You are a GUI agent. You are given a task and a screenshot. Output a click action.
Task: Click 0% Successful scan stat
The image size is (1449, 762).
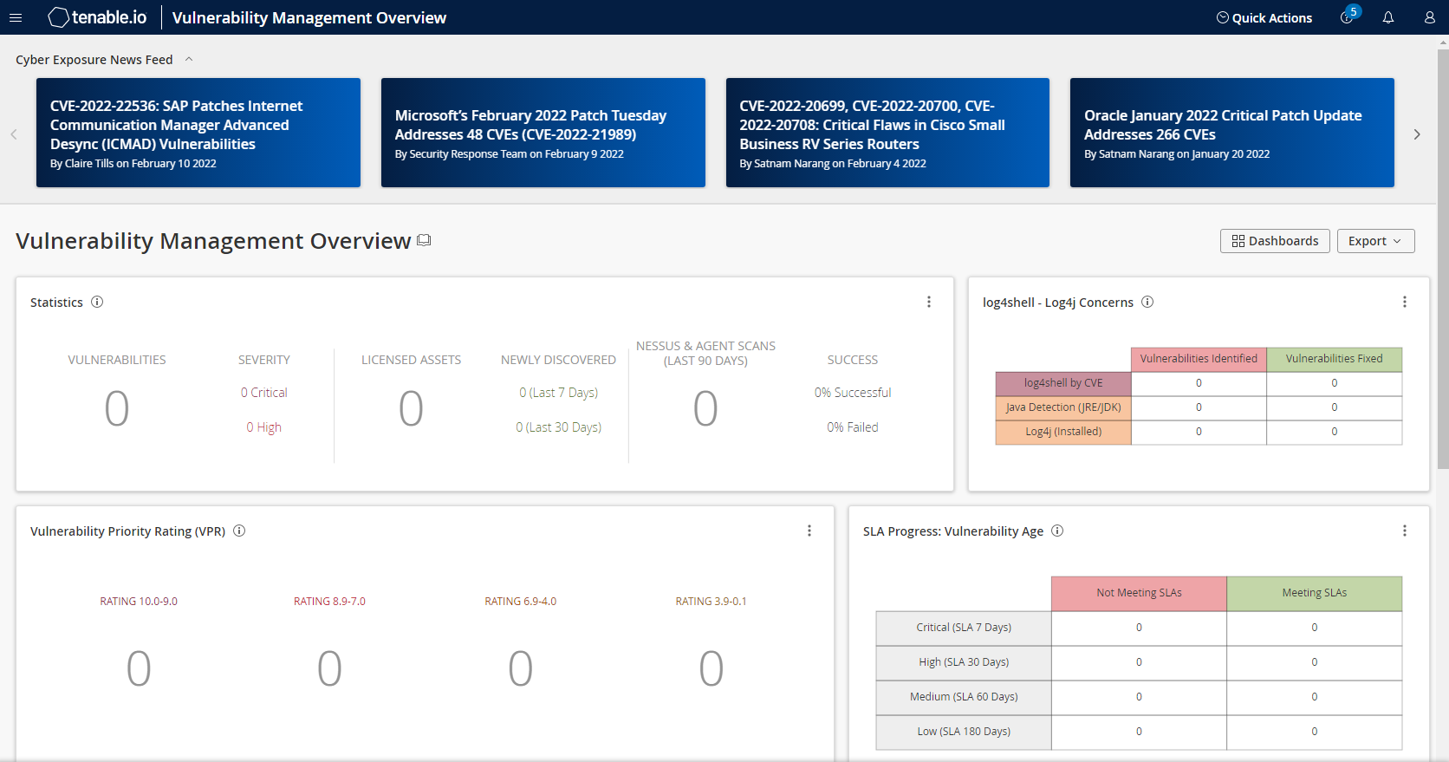tap(853, 393)
